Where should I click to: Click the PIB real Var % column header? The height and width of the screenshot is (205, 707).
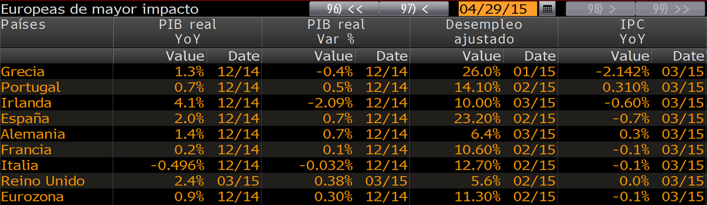(x=336, y=32)
